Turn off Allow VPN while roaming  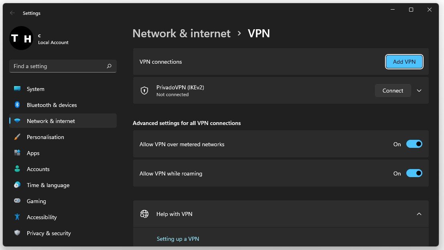pyautogui.click(x=414, y=173)
